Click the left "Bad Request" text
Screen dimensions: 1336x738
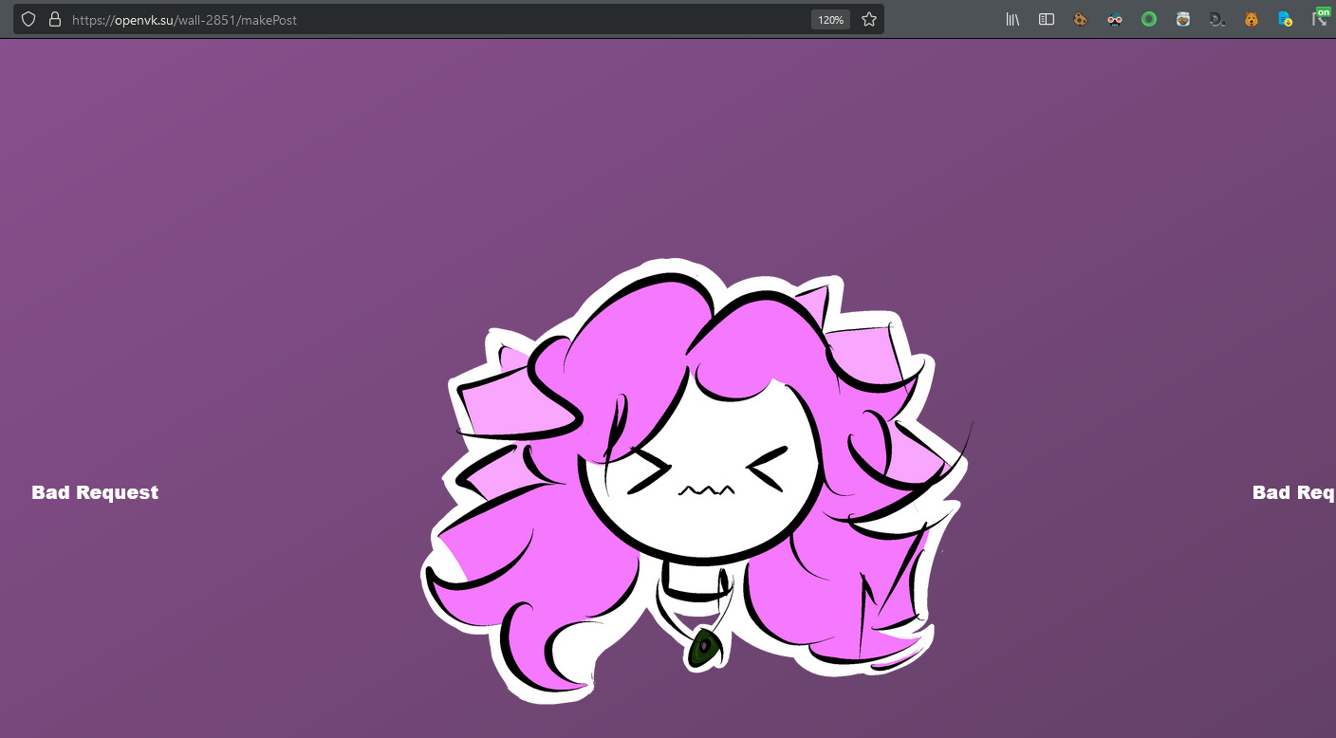95,492
